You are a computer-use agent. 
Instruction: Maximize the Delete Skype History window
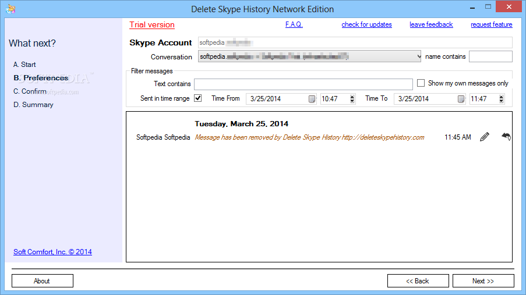click(x=488, y=7)
